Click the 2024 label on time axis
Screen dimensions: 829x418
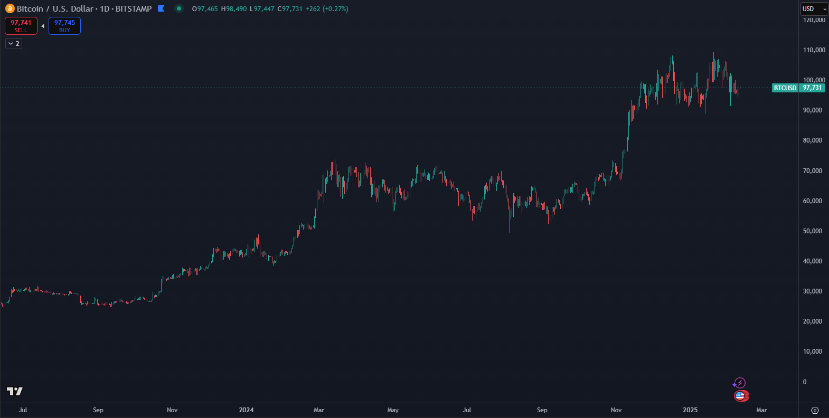click(246, 410)
